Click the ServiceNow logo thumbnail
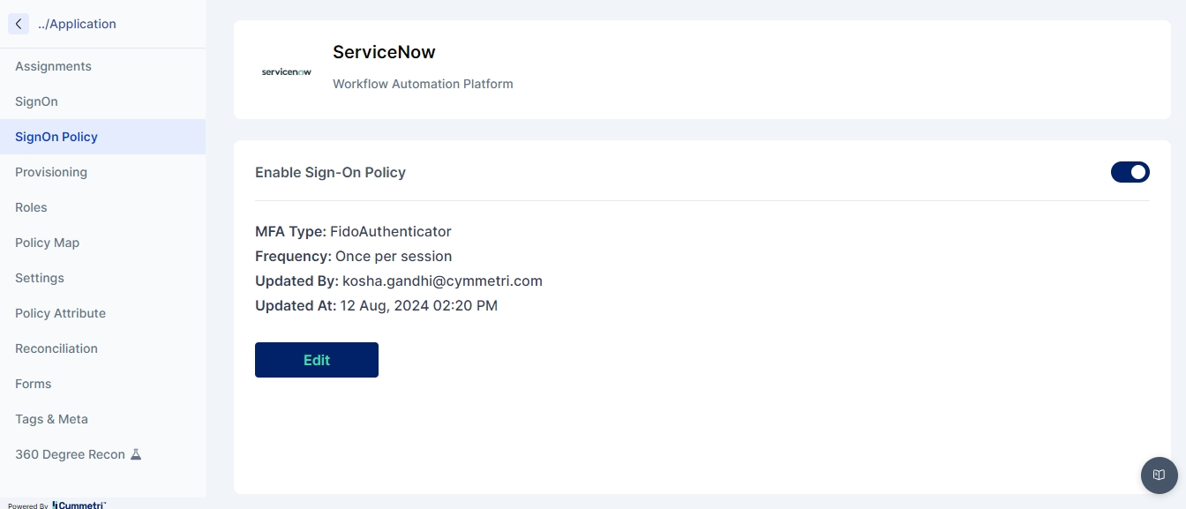 (287, 71)
